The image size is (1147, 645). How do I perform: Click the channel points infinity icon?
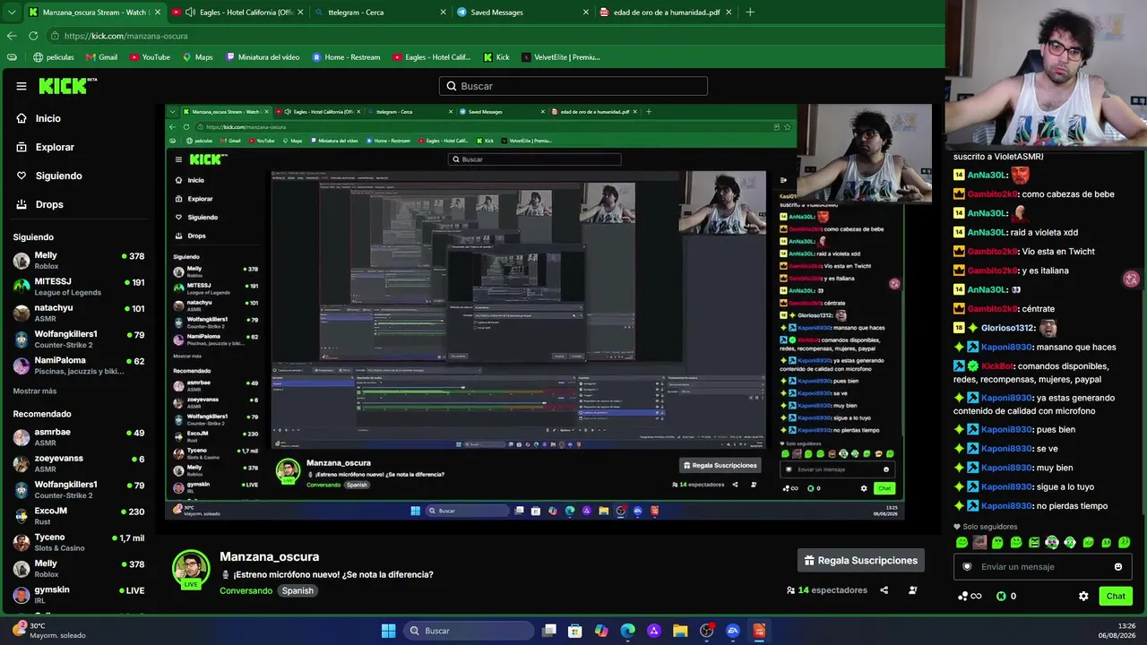coord(970,597)
